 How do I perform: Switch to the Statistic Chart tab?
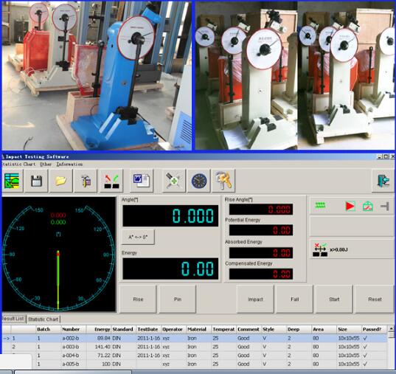point(44,319)
